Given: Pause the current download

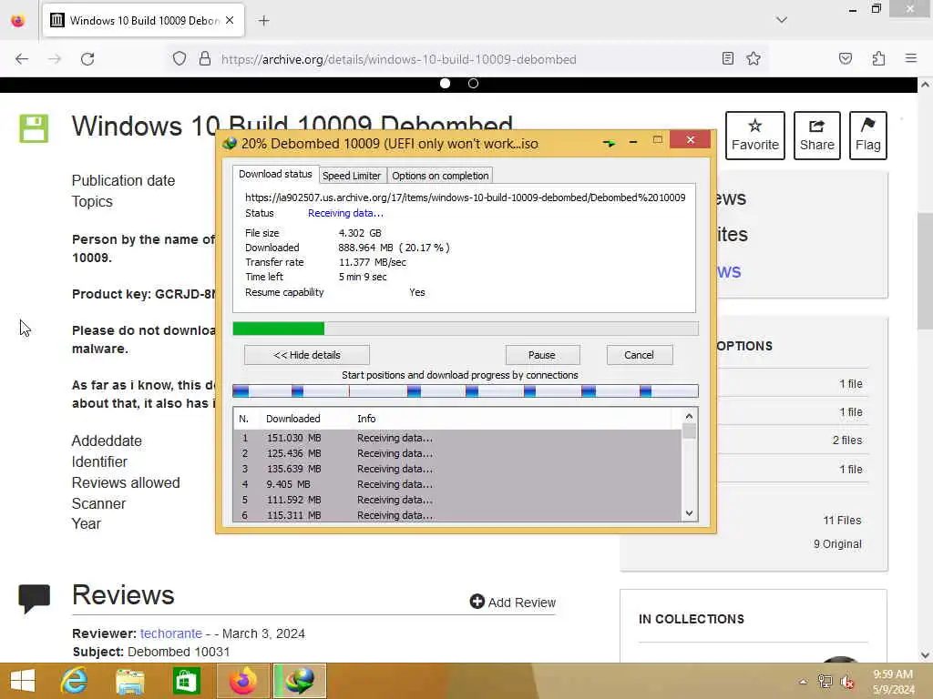Looking at the screenshot, I should tap(542, 355).
